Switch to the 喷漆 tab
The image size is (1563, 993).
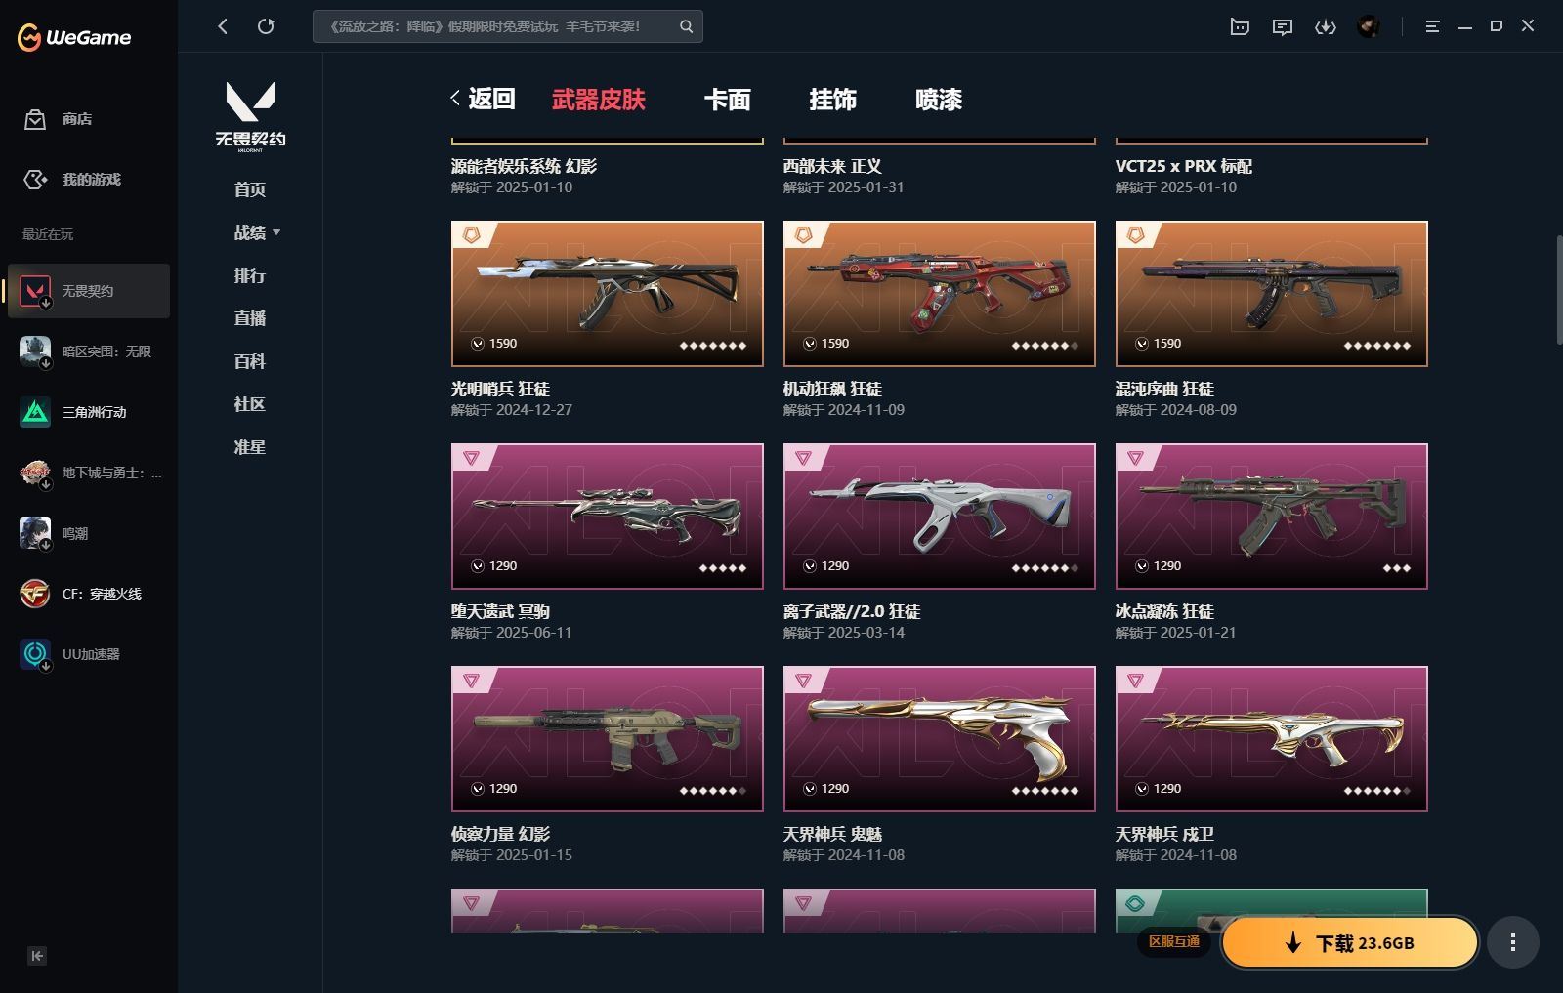[x=939, y=100]
